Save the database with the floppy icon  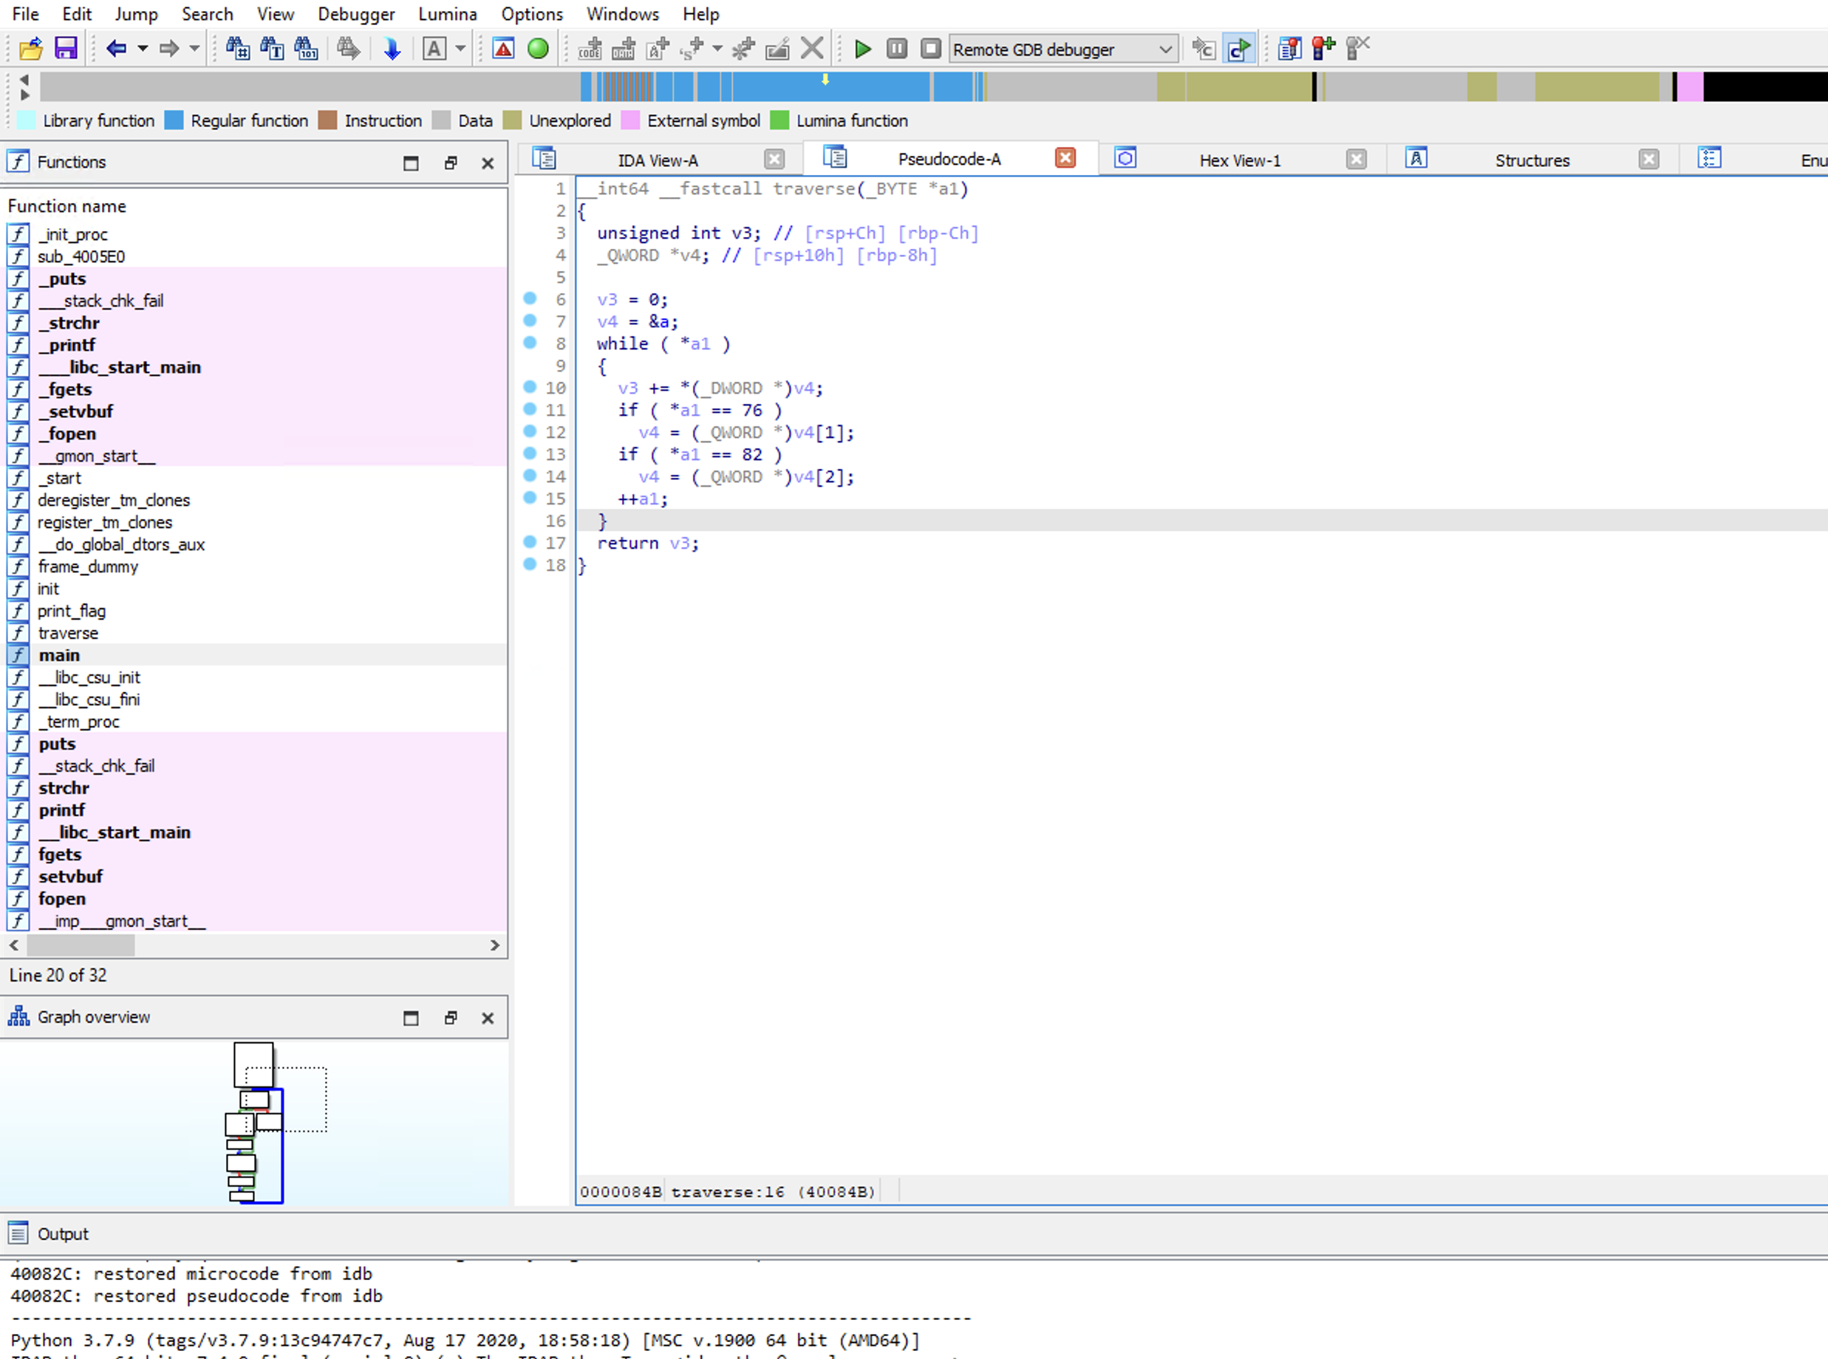(66, 49)
